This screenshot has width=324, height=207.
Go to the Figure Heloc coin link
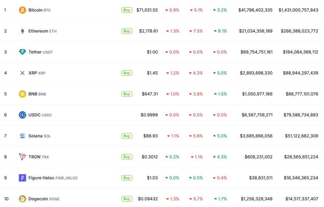[53, 178]
